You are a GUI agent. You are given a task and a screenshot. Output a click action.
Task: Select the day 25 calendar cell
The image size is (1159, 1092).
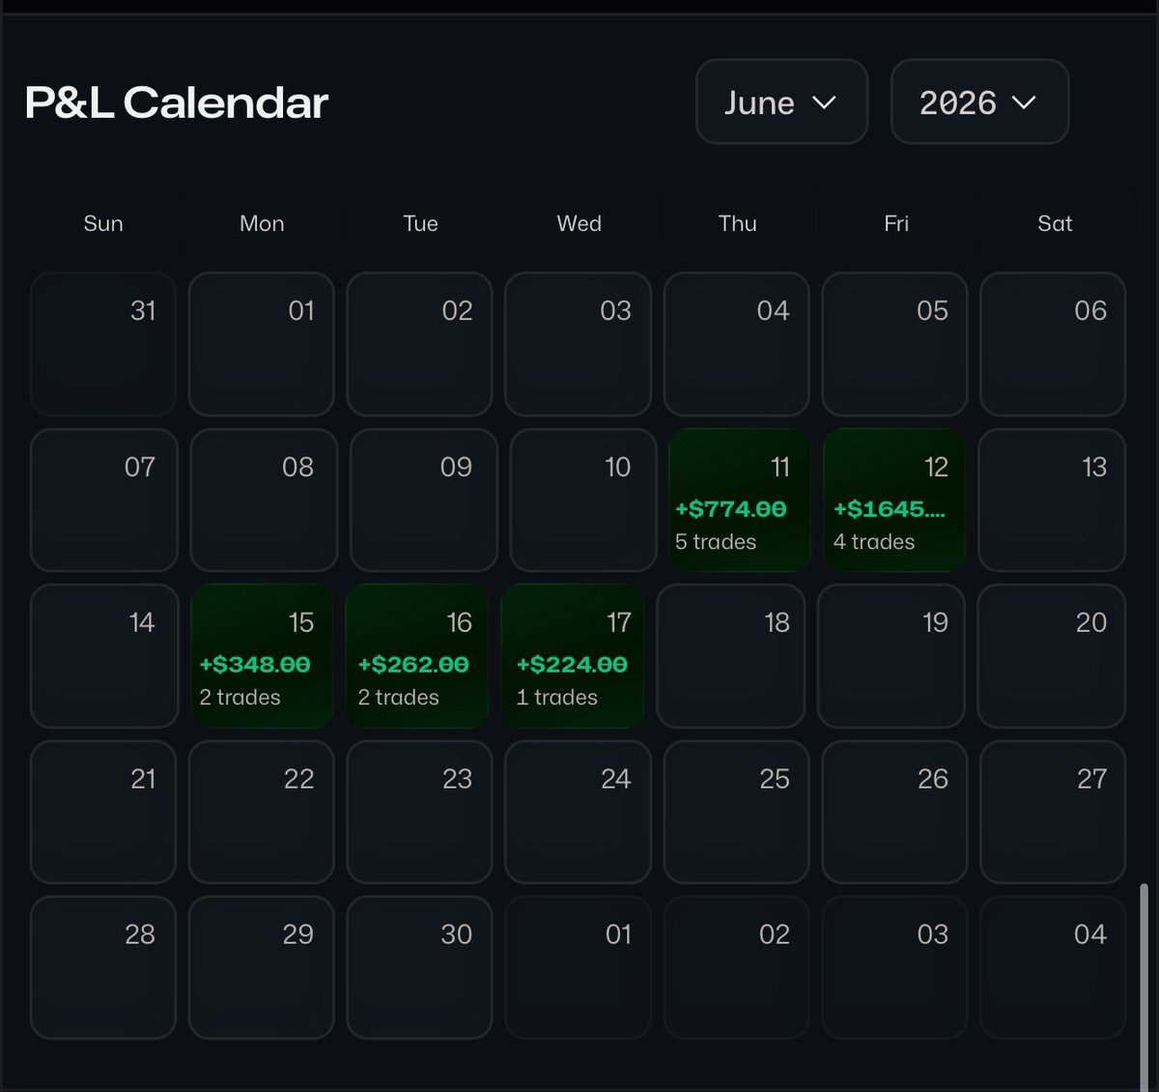736,812
